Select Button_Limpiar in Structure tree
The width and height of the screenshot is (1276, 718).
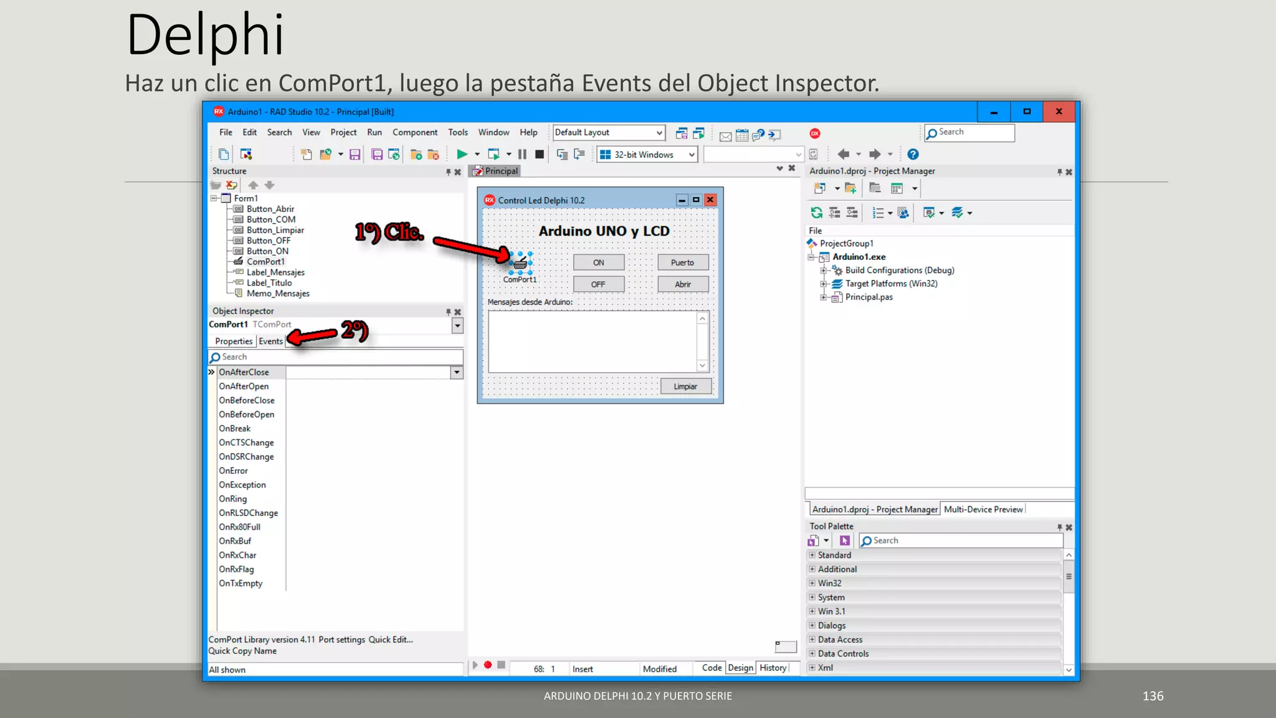coord(275,230)
